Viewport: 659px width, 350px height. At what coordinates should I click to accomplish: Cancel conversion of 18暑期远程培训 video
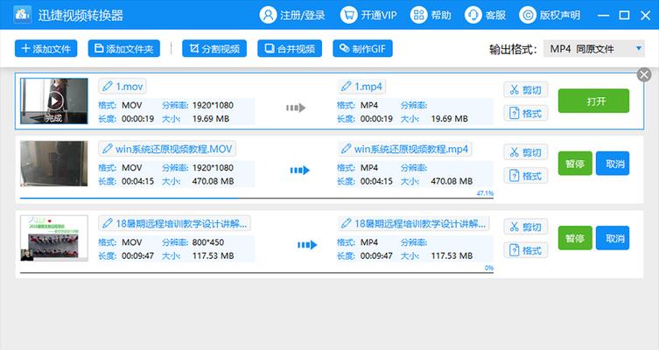coord(613,238)
